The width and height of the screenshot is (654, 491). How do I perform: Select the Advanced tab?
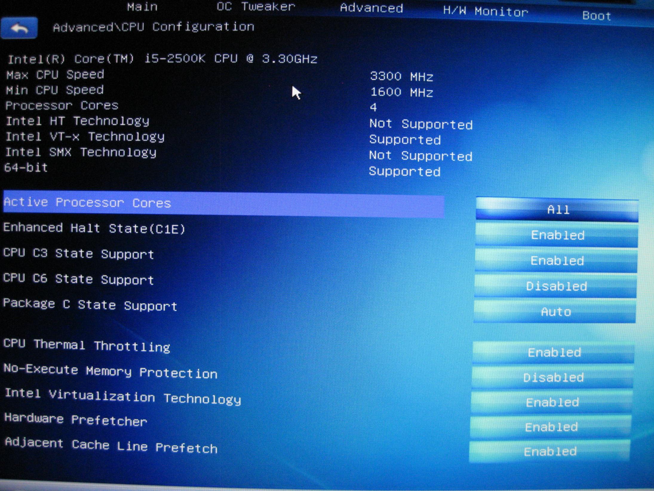pyautogui.click(x=371, y=8)
